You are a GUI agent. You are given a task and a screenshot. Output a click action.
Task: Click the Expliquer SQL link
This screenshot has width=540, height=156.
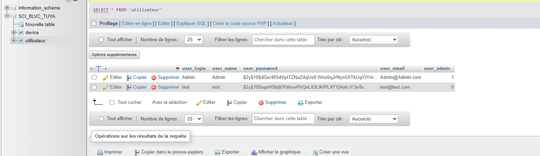click(x=191, y=24)
